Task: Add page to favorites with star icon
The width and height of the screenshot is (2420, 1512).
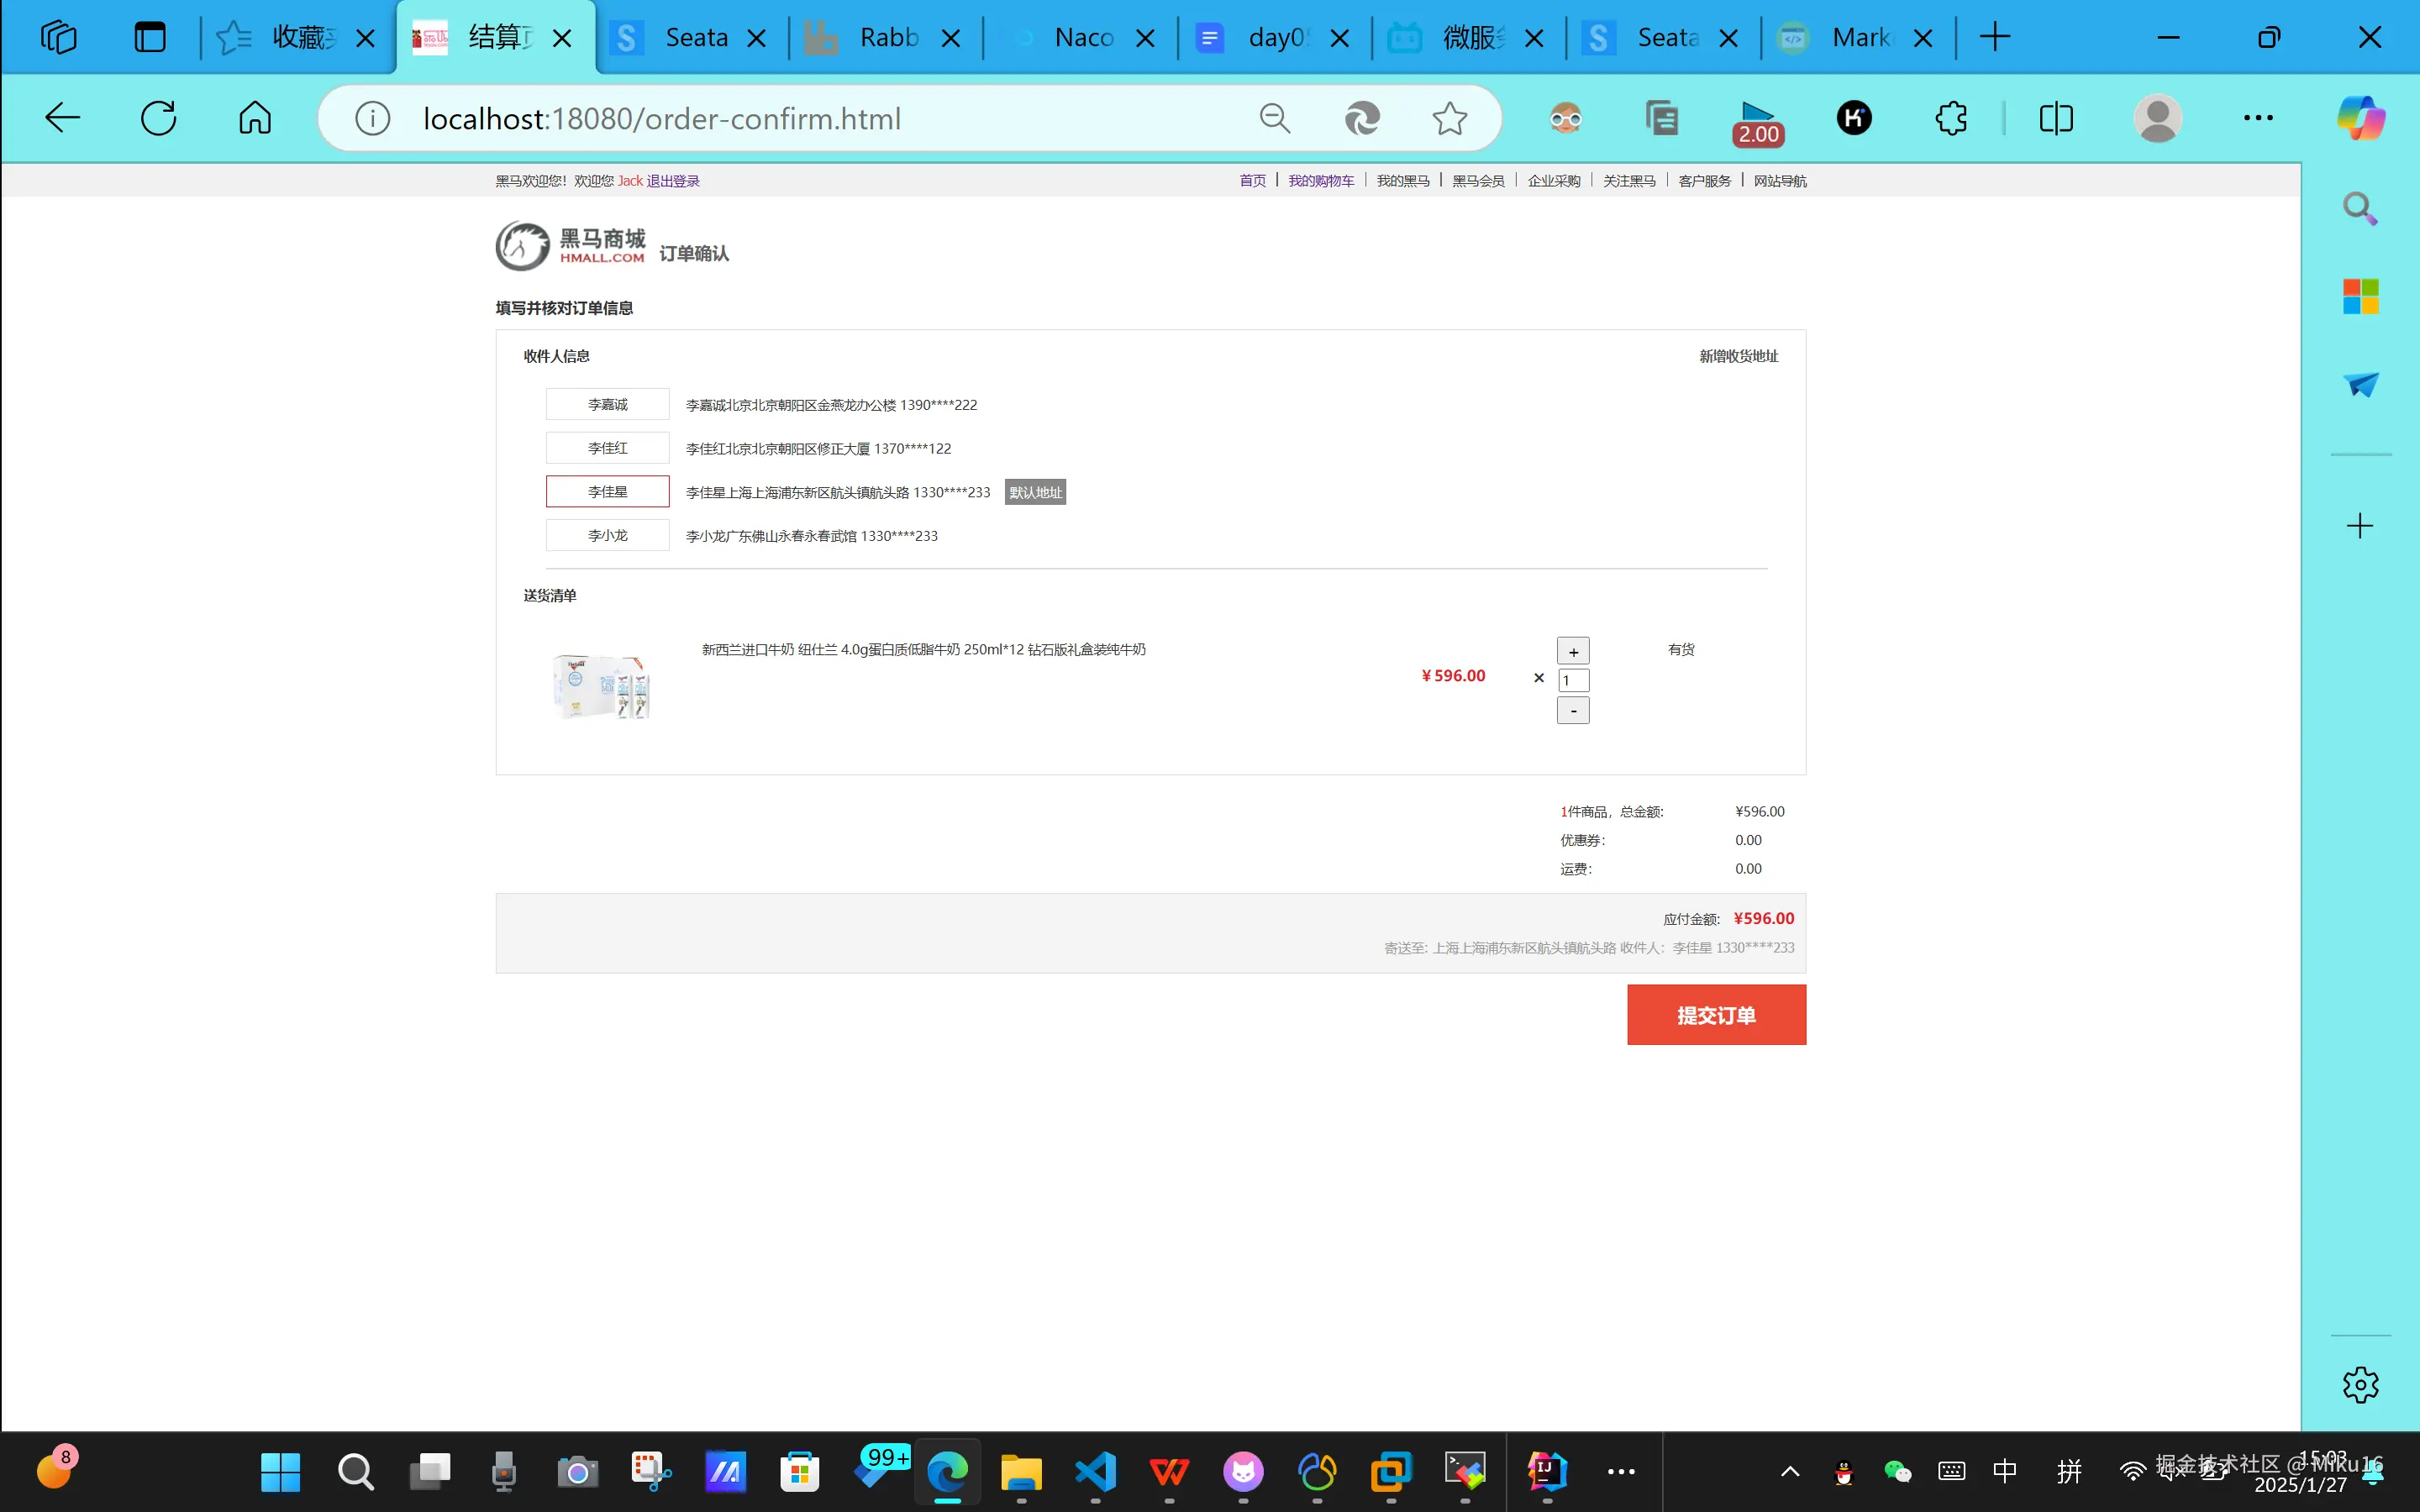Action: tap(1449, 118)
